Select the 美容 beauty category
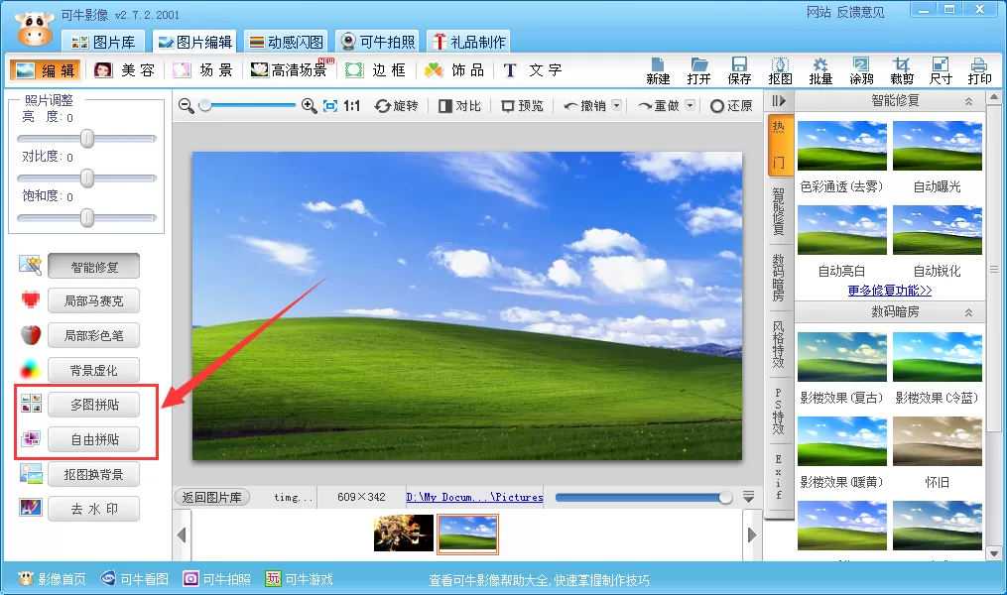 [x=124, y=70]
